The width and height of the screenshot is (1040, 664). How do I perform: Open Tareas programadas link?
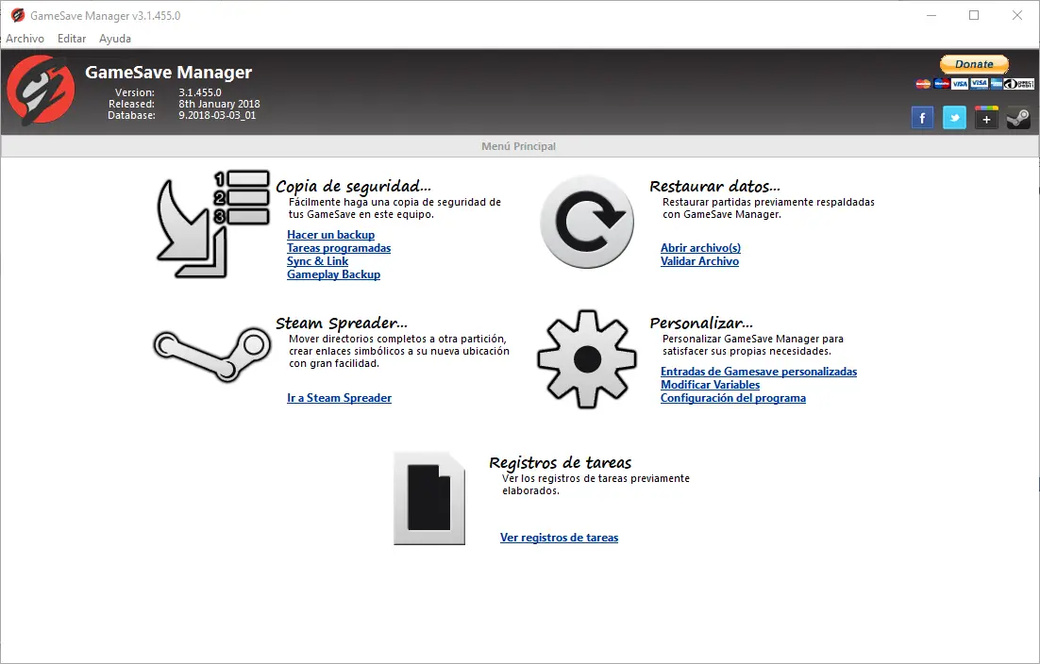(x=338, y=248)
